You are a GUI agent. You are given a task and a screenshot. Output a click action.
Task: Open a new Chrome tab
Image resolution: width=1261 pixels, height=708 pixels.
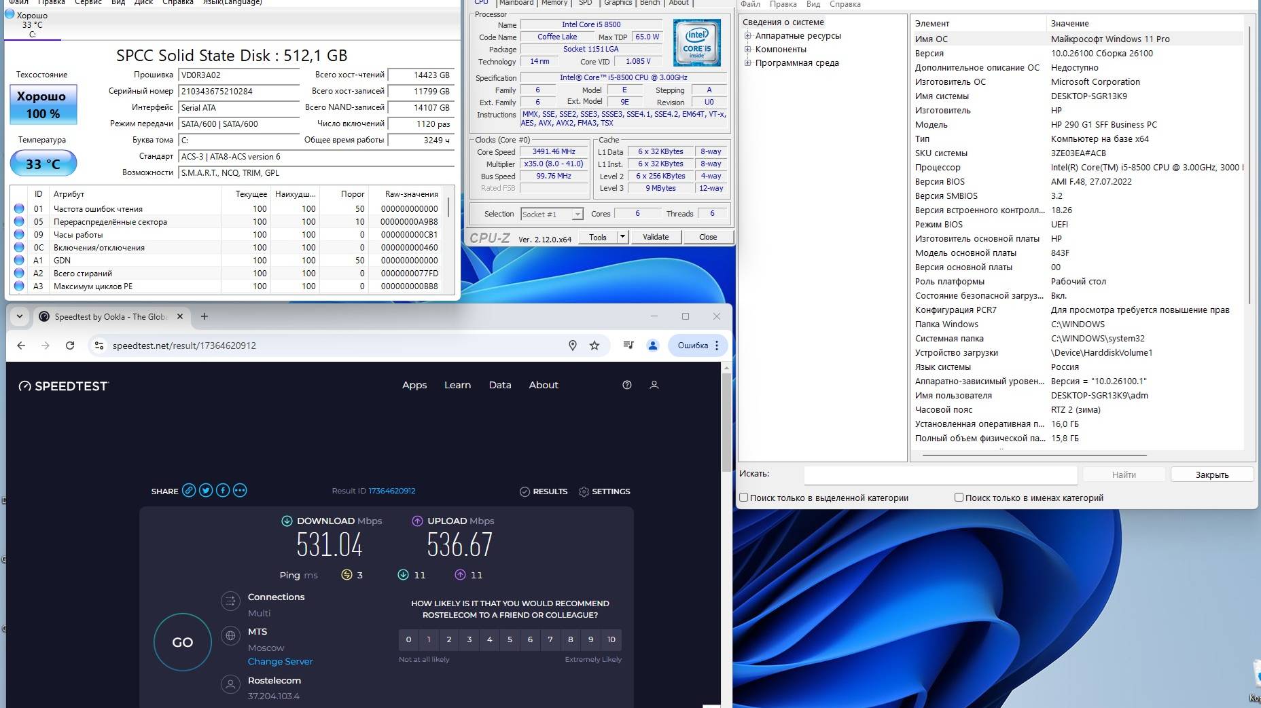[x=205, y=316]
